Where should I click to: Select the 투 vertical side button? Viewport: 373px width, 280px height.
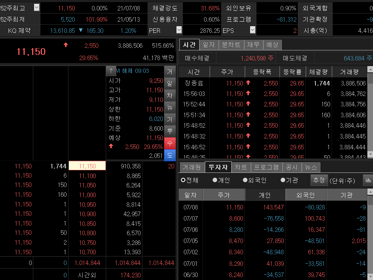click(170, 131)
